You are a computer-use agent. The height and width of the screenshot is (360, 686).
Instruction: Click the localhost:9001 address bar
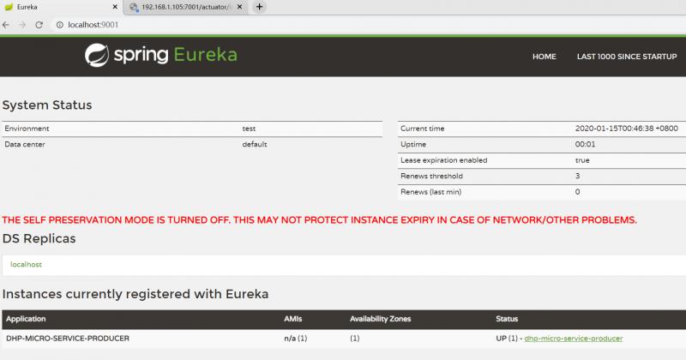[368, 25]
